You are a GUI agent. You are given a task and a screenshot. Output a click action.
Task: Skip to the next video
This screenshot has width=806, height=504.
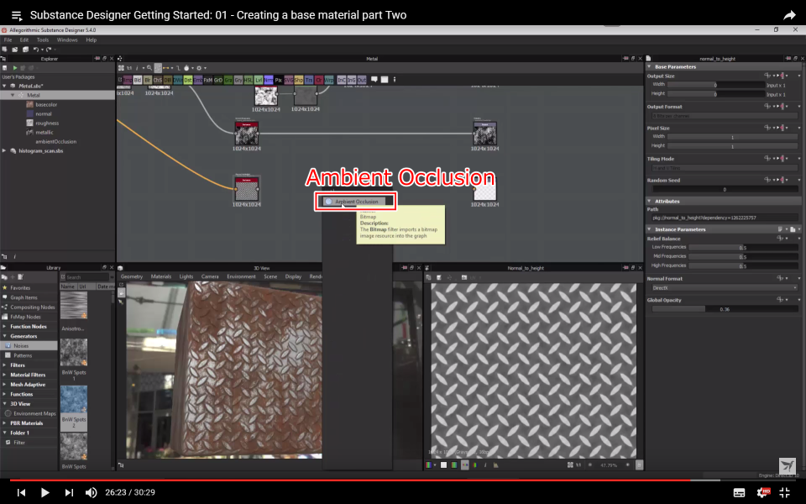(69, 493)
